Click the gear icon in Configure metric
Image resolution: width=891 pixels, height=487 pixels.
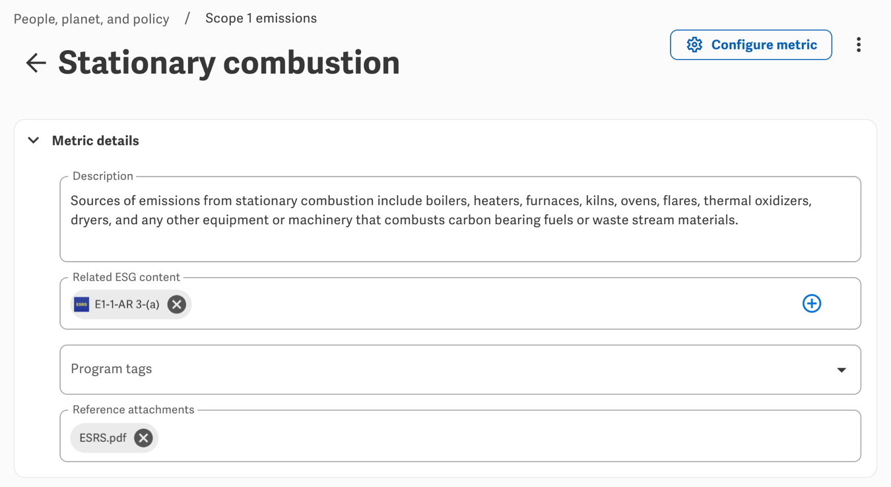click(694, 45)
